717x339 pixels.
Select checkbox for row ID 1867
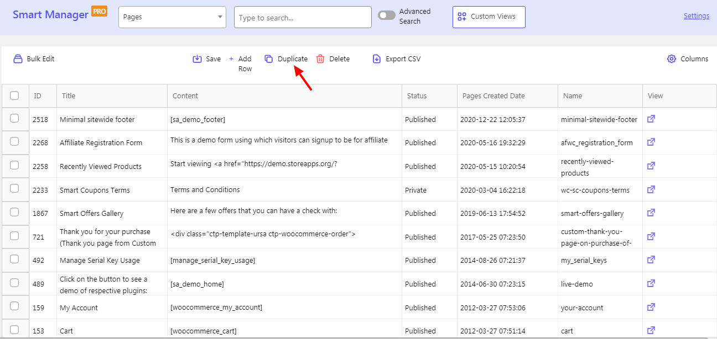click(14, 212)
